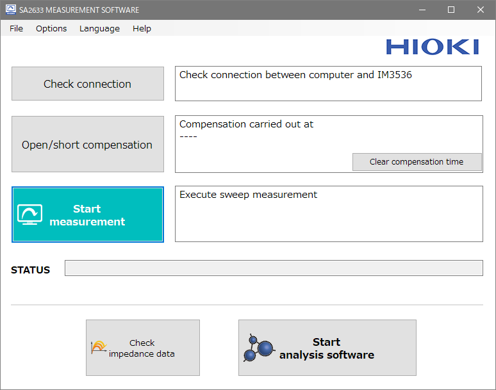Viewport: 496px width, 390px height.
Task: Click the impedance plot icon on Check impedance data
Action: coord(99,348)
